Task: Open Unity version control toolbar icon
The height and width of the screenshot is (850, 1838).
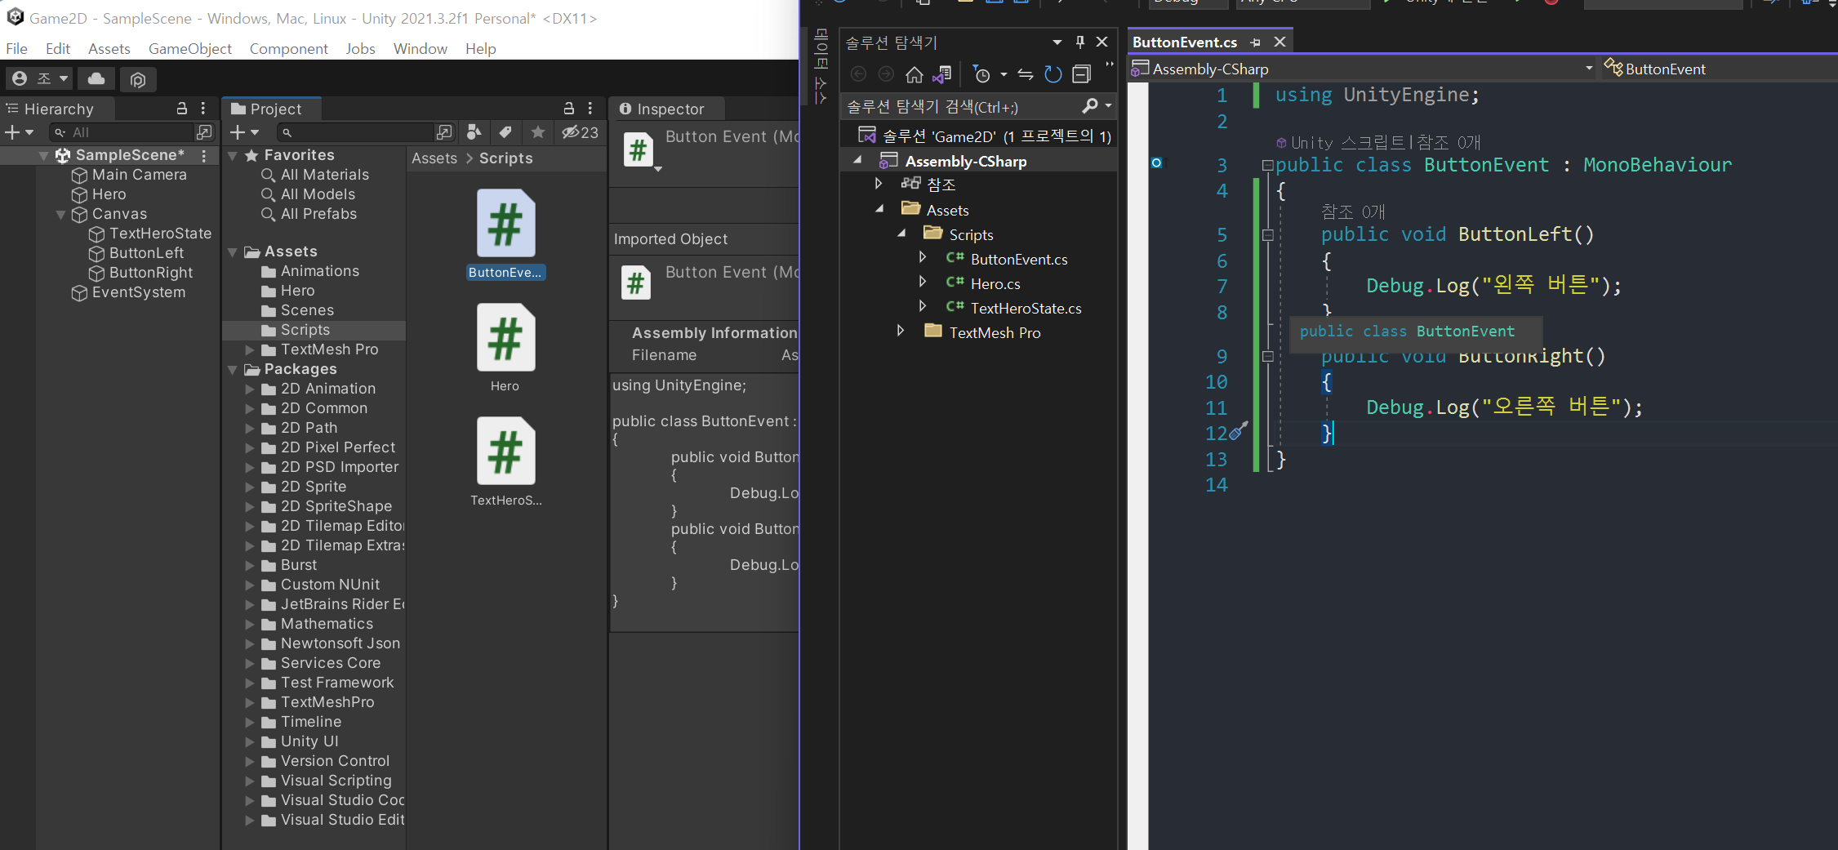Action: 138,79
